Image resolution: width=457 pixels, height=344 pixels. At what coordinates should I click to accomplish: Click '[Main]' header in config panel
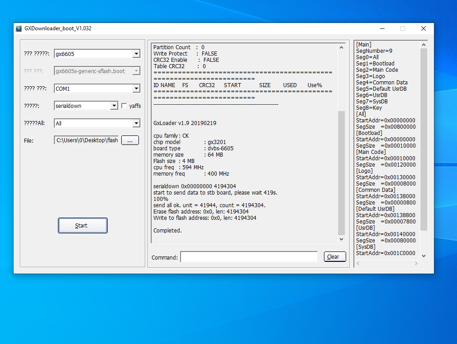[x=364, y=45]
